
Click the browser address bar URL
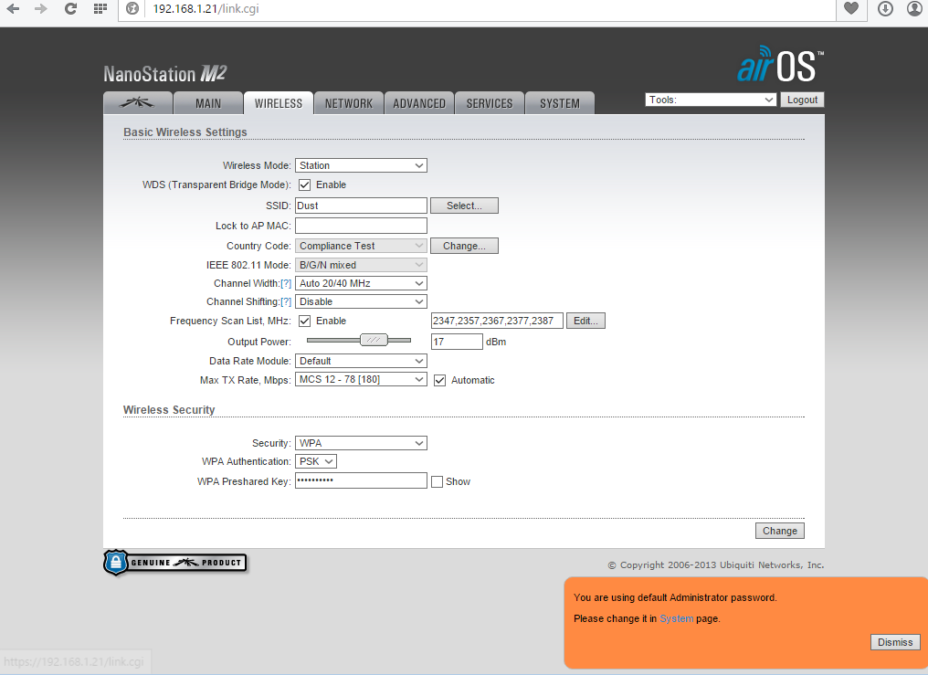pyautogui.click(x=206, y=9)
